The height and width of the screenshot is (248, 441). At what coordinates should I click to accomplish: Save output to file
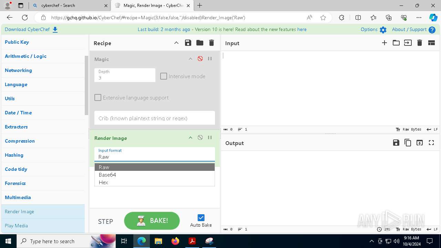coord(396,143)
